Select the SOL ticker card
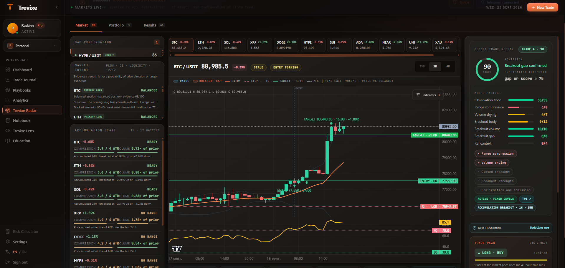The width and height of the screenshot is (565, 268). [x=233, y=45]
